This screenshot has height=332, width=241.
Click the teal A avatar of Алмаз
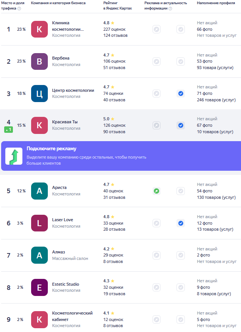point(39,255)
